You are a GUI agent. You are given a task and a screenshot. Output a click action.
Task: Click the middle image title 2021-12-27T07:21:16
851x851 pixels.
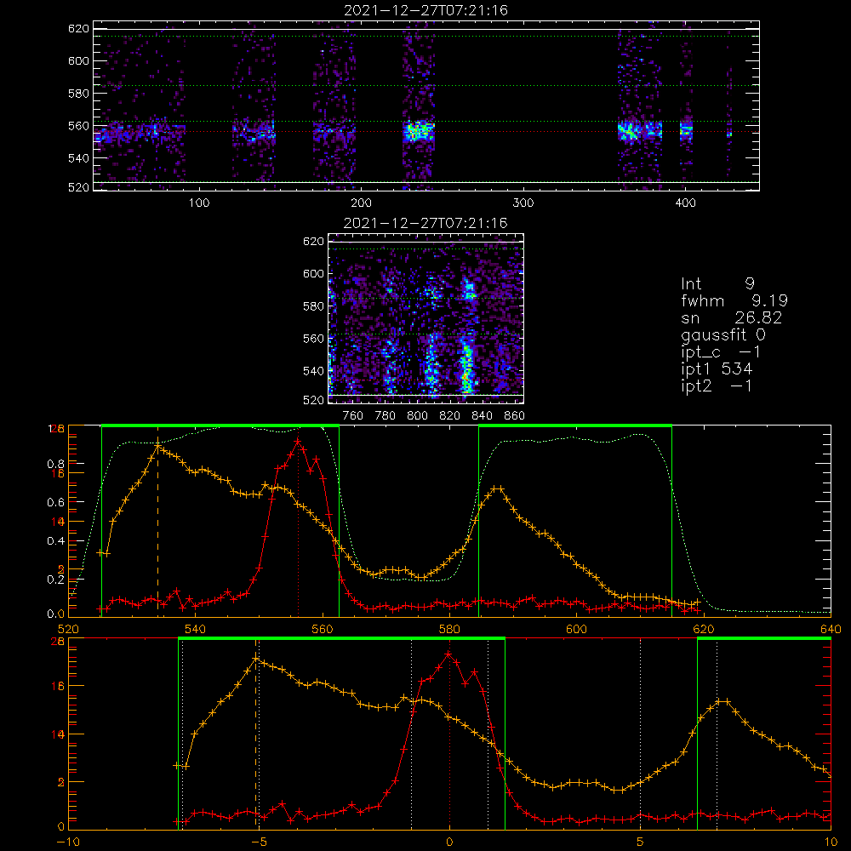tap(425, 223)
